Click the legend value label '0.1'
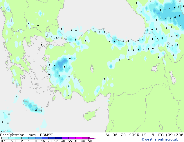This screenshot has width=184, height=142. pos(3,141)
